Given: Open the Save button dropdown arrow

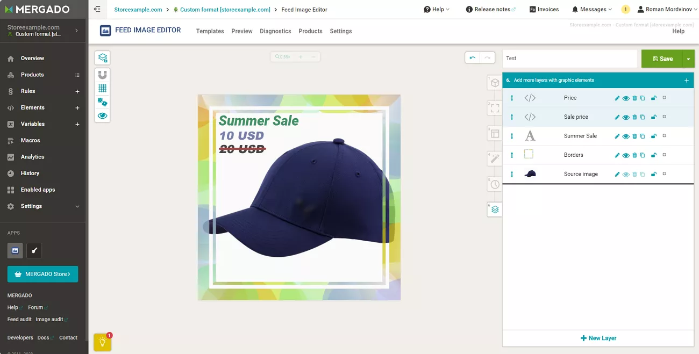Looking at the screenshot, I should point(689,59).
